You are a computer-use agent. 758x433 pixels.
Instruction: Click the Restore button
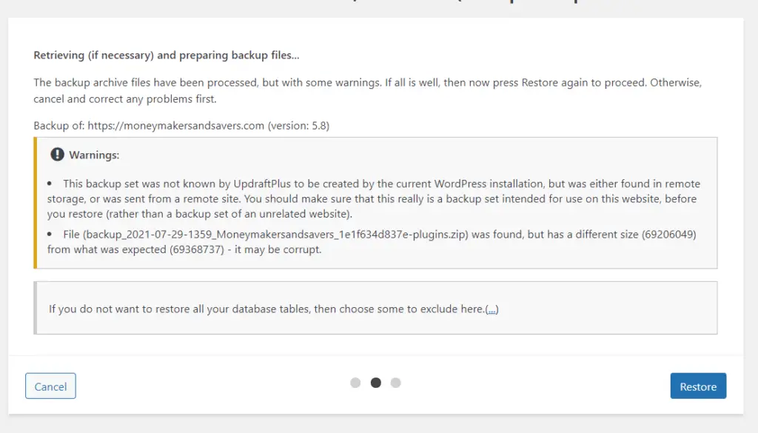[698, 386]
